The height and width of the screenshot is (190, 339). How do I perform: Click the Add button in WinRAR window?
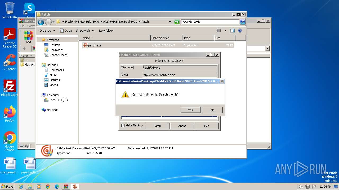[28, 37]
